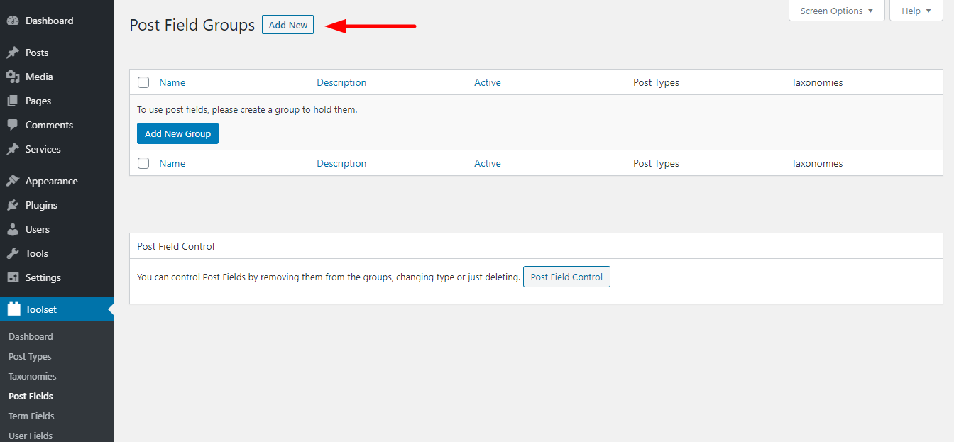
Task: Click the Taxonomies column header text
Action: coord(817,82)
